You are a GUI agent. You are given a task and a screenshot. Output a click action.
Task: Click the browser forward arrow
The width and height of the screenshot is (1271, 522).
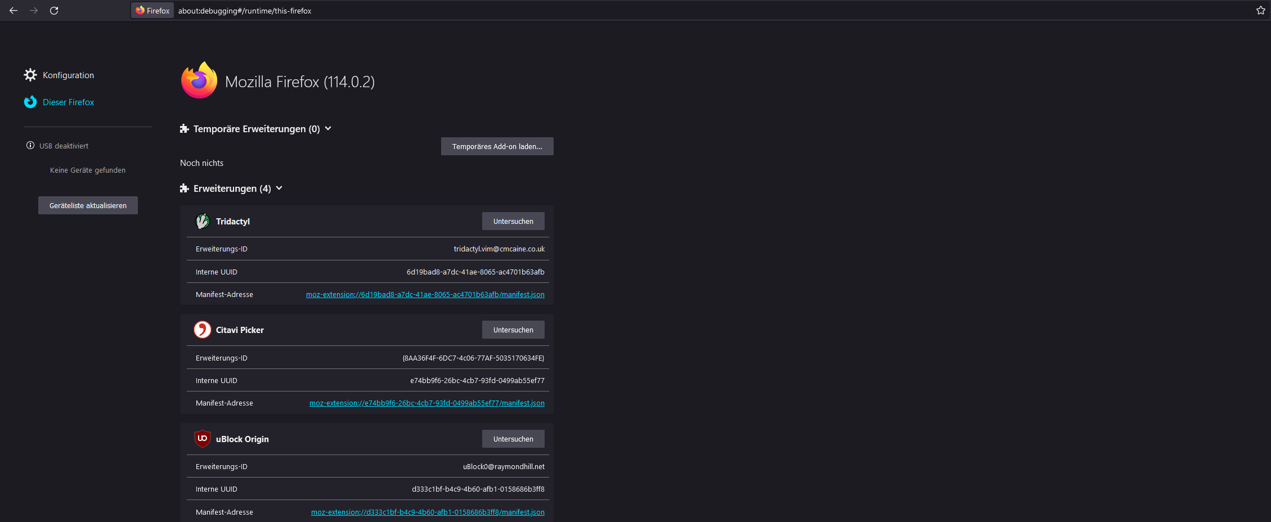pos(34,11)
